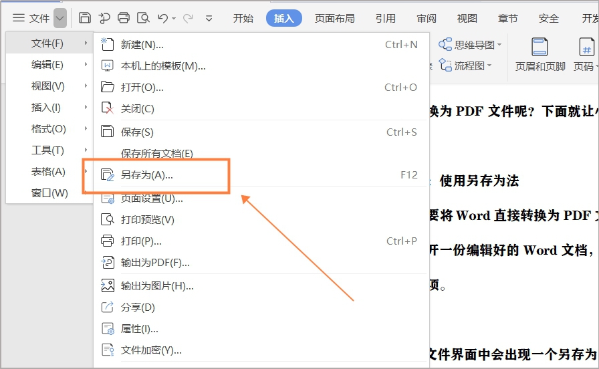The image size is (599, 369).
Task: Select 窗口(W) in the left menu
Action: [x=49, y=193]
